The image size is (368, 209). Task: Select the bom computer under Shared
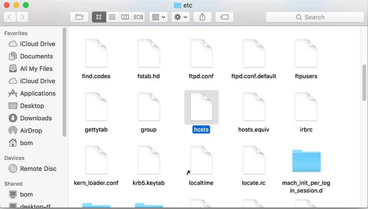coord(21,194)
